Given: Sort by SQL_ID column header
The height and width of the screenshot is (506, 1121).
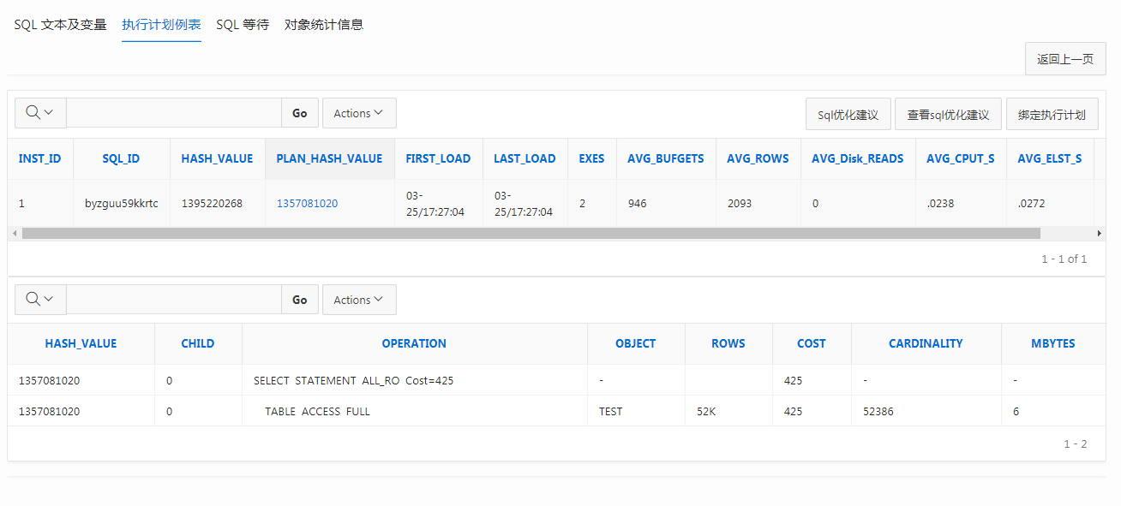Looking at the screenshot, I should coord(121,158).
